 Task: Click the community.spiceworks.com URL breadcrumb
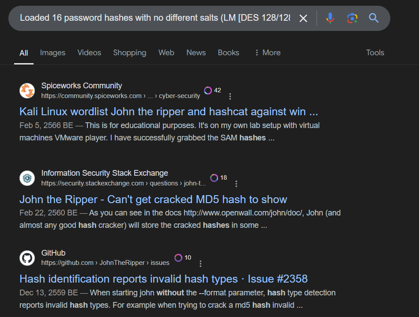[x=121, y=96]
